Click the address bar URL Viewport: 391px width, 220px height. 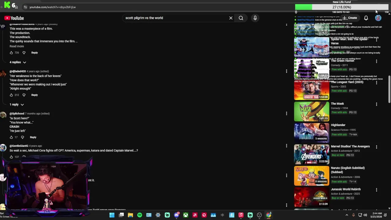[53, 7]
